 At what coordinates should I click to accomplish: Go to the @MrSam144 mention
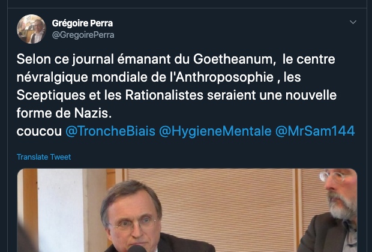316,131
